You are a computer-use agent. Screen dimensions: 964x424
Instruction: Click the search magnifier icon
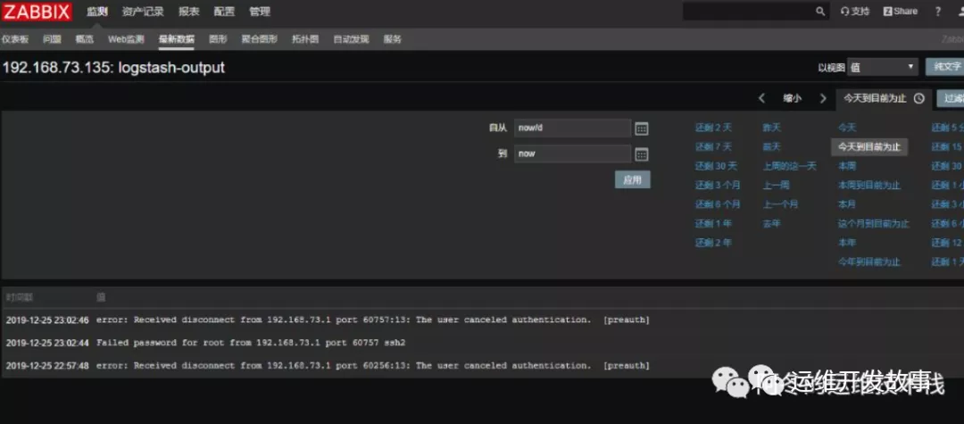pos(820,11)
